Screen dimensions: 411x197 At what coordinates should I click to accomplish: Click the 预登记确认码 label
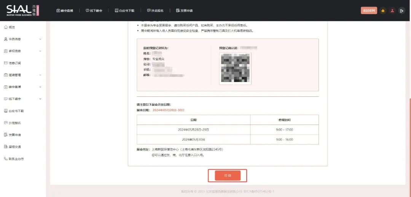tap(229, 48)
